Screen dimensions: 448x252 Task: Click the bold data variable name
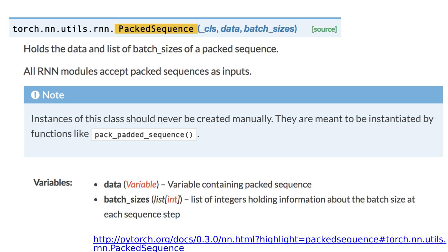pos(113,184)
